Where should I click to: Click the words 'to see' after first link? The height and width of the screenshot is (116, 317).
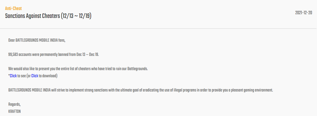click(22, 76)
